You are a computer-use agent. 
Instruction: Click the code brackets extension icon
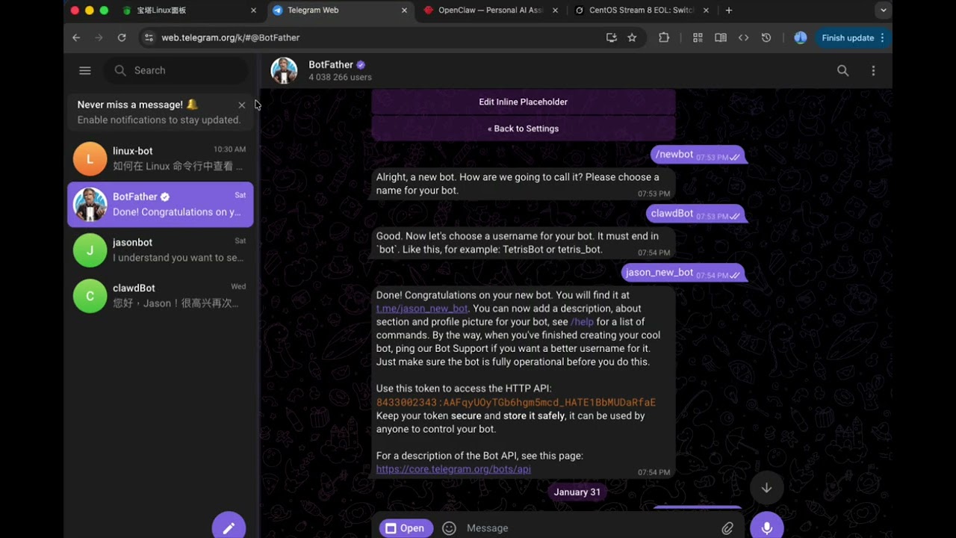click(744, 37)
